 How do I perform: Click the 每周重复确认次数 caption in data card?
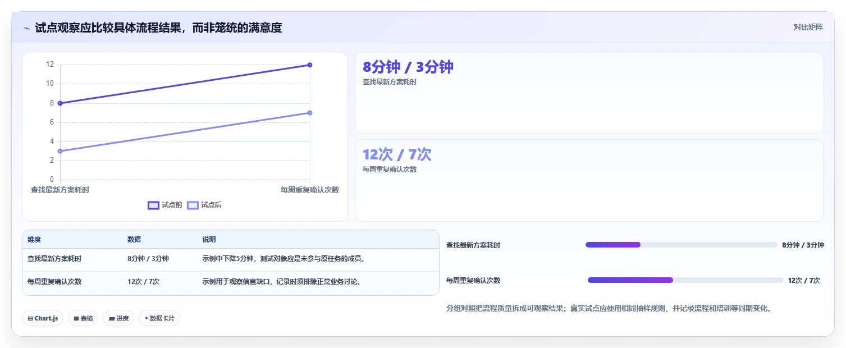point(390,170)
